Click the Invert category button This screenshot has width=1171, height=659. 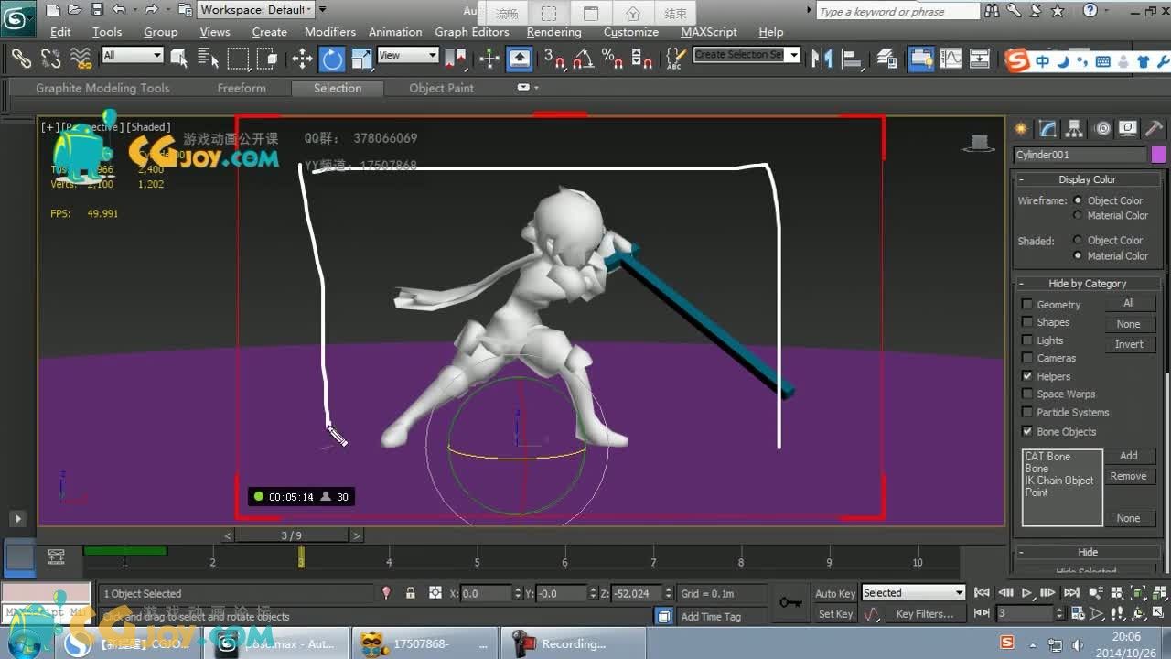click(x=1129, y=345)
